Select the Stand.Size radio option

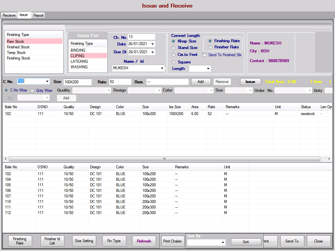173,48
